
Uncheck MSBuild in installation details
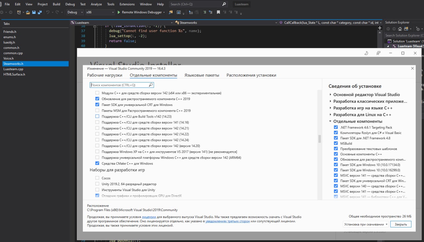pos(337,143)
